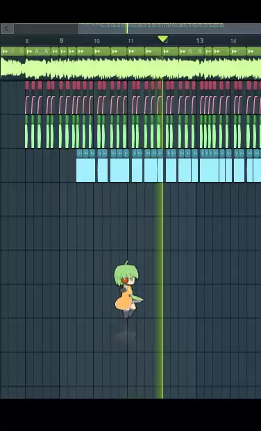Click bar 14 on the timeline ruler
The width and height of the screenshot is (261, 431).
click(x=233, y=41)
